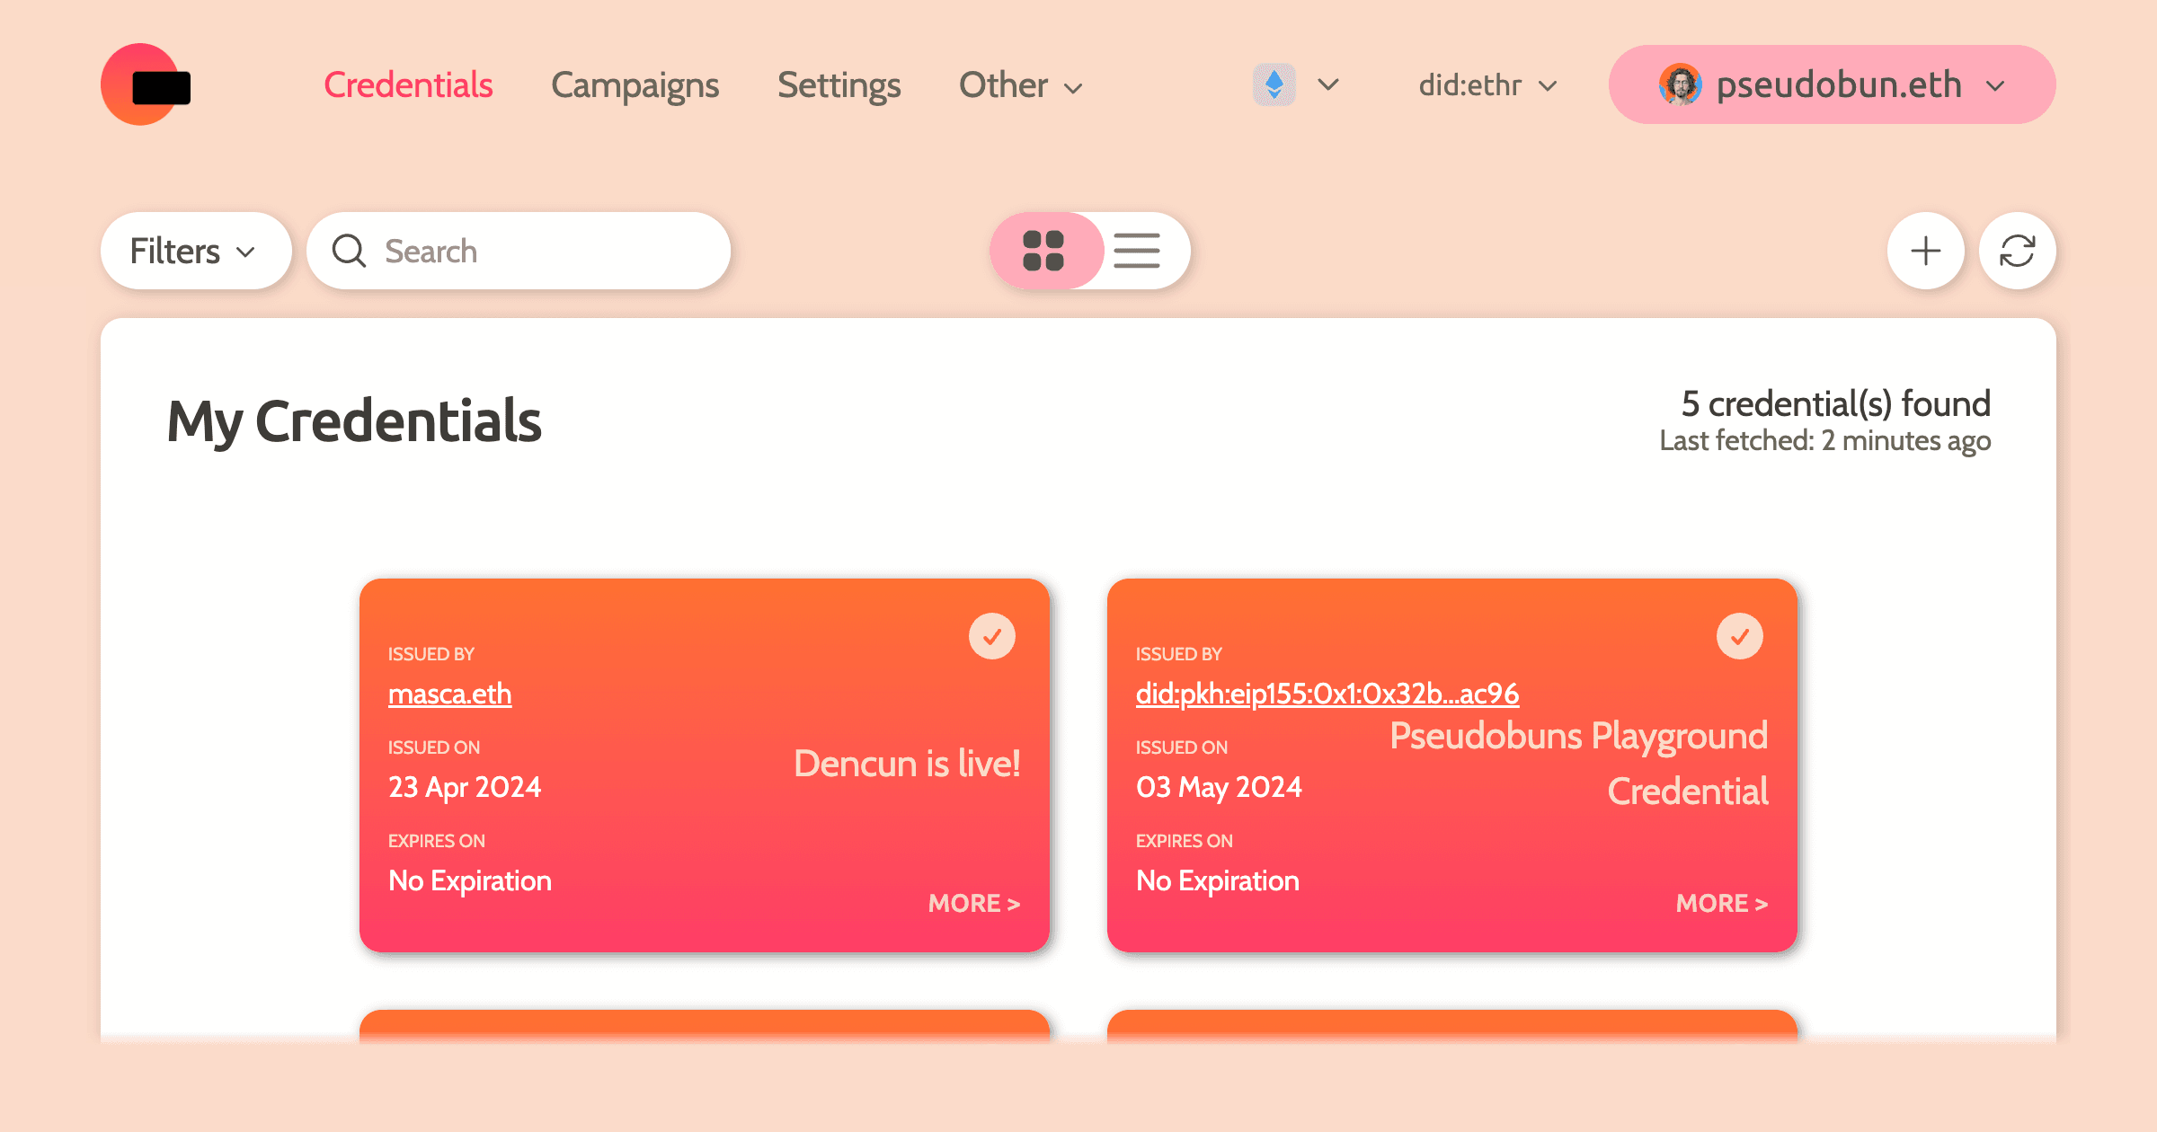The width and height of the screenshot is (2157, 1132).
Task: Toggle checkmark on Pseudobuns Playground card
Action: pos(1739,636)
